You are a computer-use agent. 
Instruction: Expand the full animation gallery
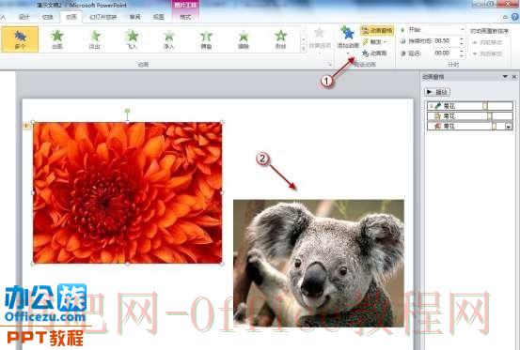point(304,49)
